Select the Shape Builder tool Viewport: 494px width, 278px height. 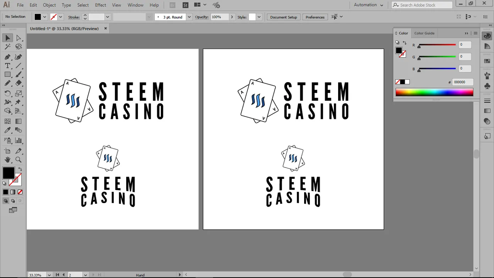[x=8, y=111]
